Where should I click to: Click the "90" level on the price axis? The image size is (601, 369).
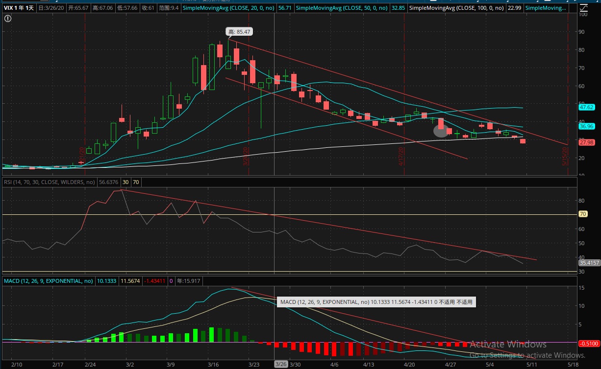(582, 32)
